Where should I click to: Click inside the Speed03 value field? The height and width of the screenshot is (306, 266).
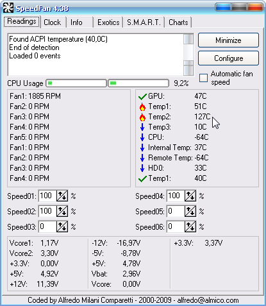47,226
